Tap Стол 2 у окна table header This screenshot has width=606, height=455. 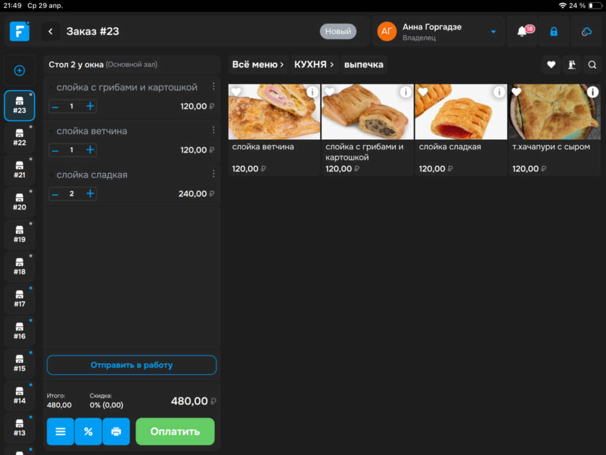point(131,65)
